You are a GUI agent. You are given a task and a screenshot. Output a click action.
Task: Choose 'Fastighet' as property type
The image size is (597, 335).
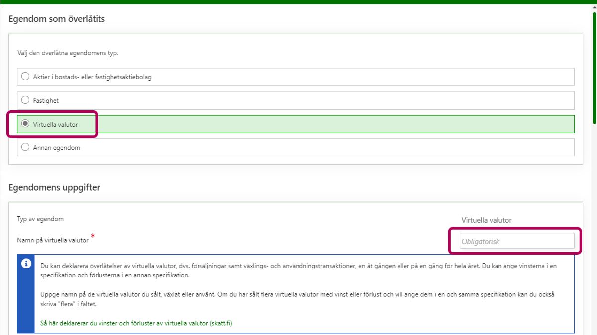pyautogui.click(x=25, y=100)
